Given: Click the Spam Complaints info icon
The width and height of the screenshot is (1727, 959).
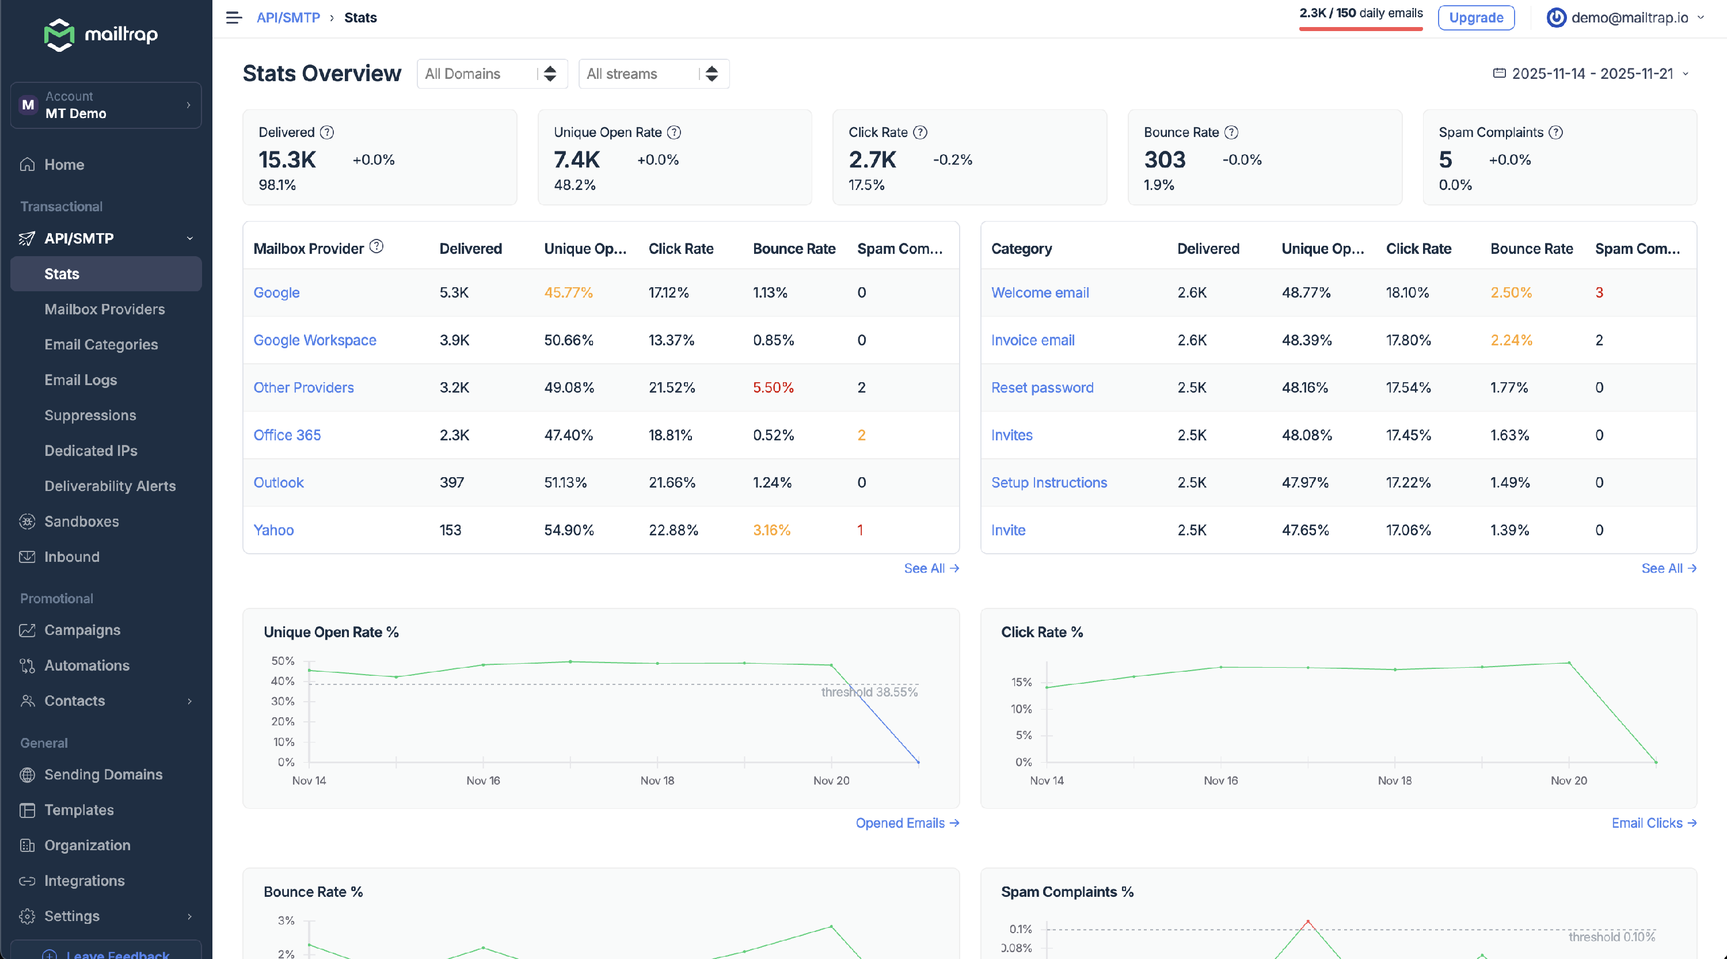Looking at the screenshot, I should pos(1556,133).
